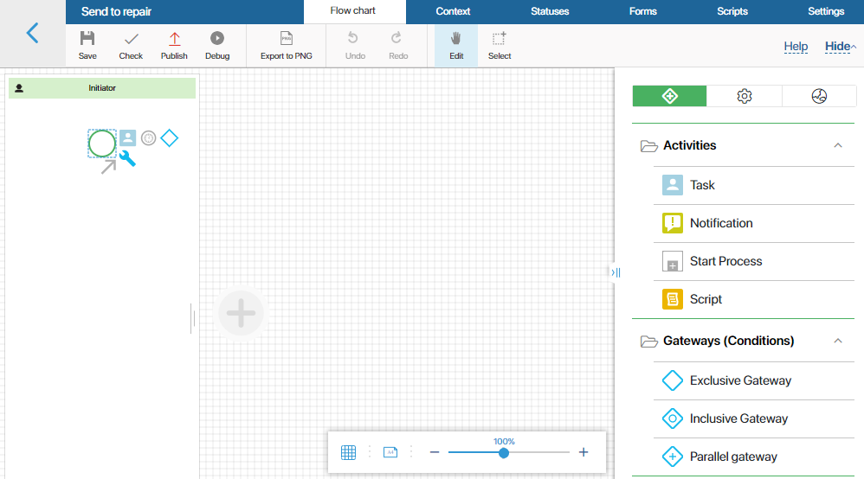
Task: Open the third side panel tab
Action: point(819,96)
